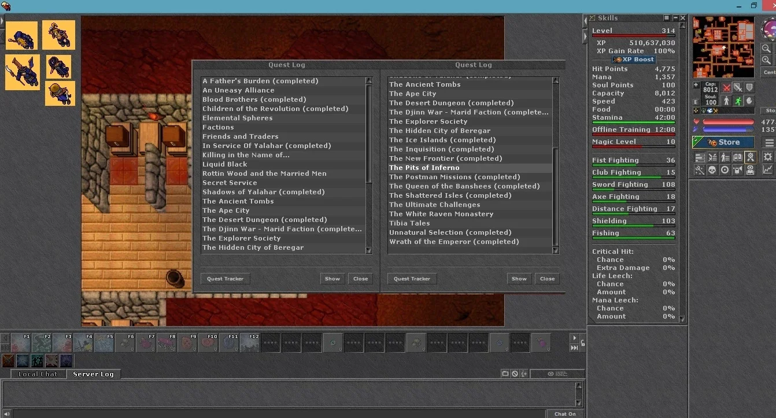Switch to the Local Chat tab
This screenshot has height=418, width=776.
click(38, 374)
